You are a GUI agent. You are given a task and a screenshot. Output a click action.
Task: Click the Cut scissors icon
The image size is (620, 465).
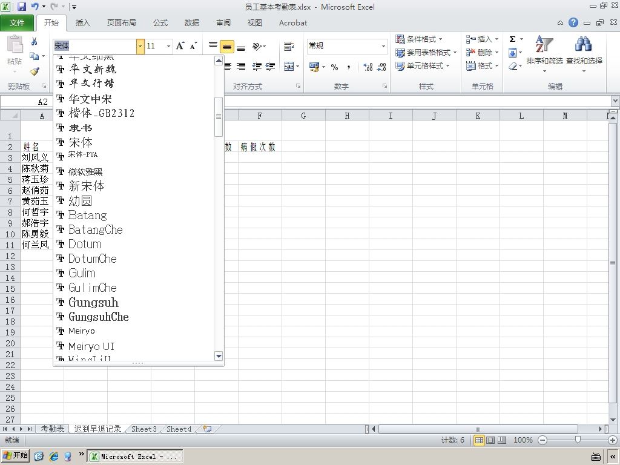tap(35, 41)
